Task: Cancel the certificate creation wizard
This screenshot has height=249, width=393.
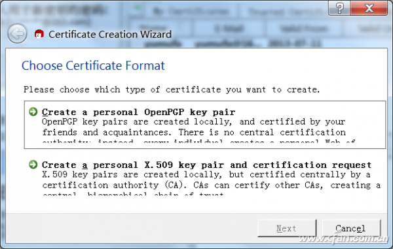Action: coord(351,228)
